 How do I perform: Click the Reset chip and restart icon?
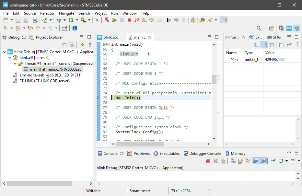point(193,20)
